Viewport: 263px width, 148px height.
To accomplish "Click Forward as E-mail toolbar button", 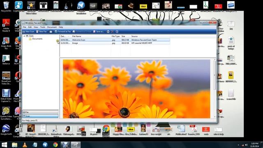I will (82, 32).
